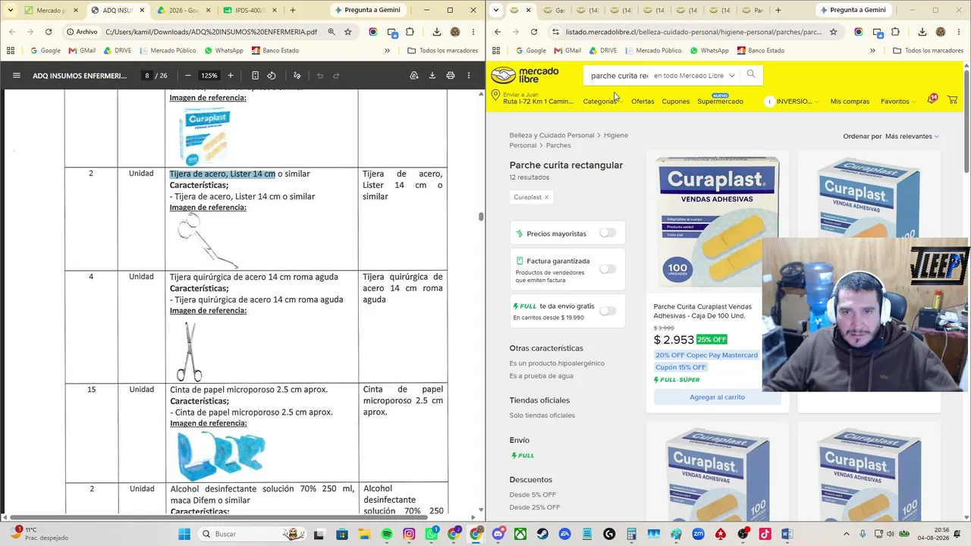Screen dimensions: 971x546
Task: Print the PDF document
Action: [x=451, y=76]
